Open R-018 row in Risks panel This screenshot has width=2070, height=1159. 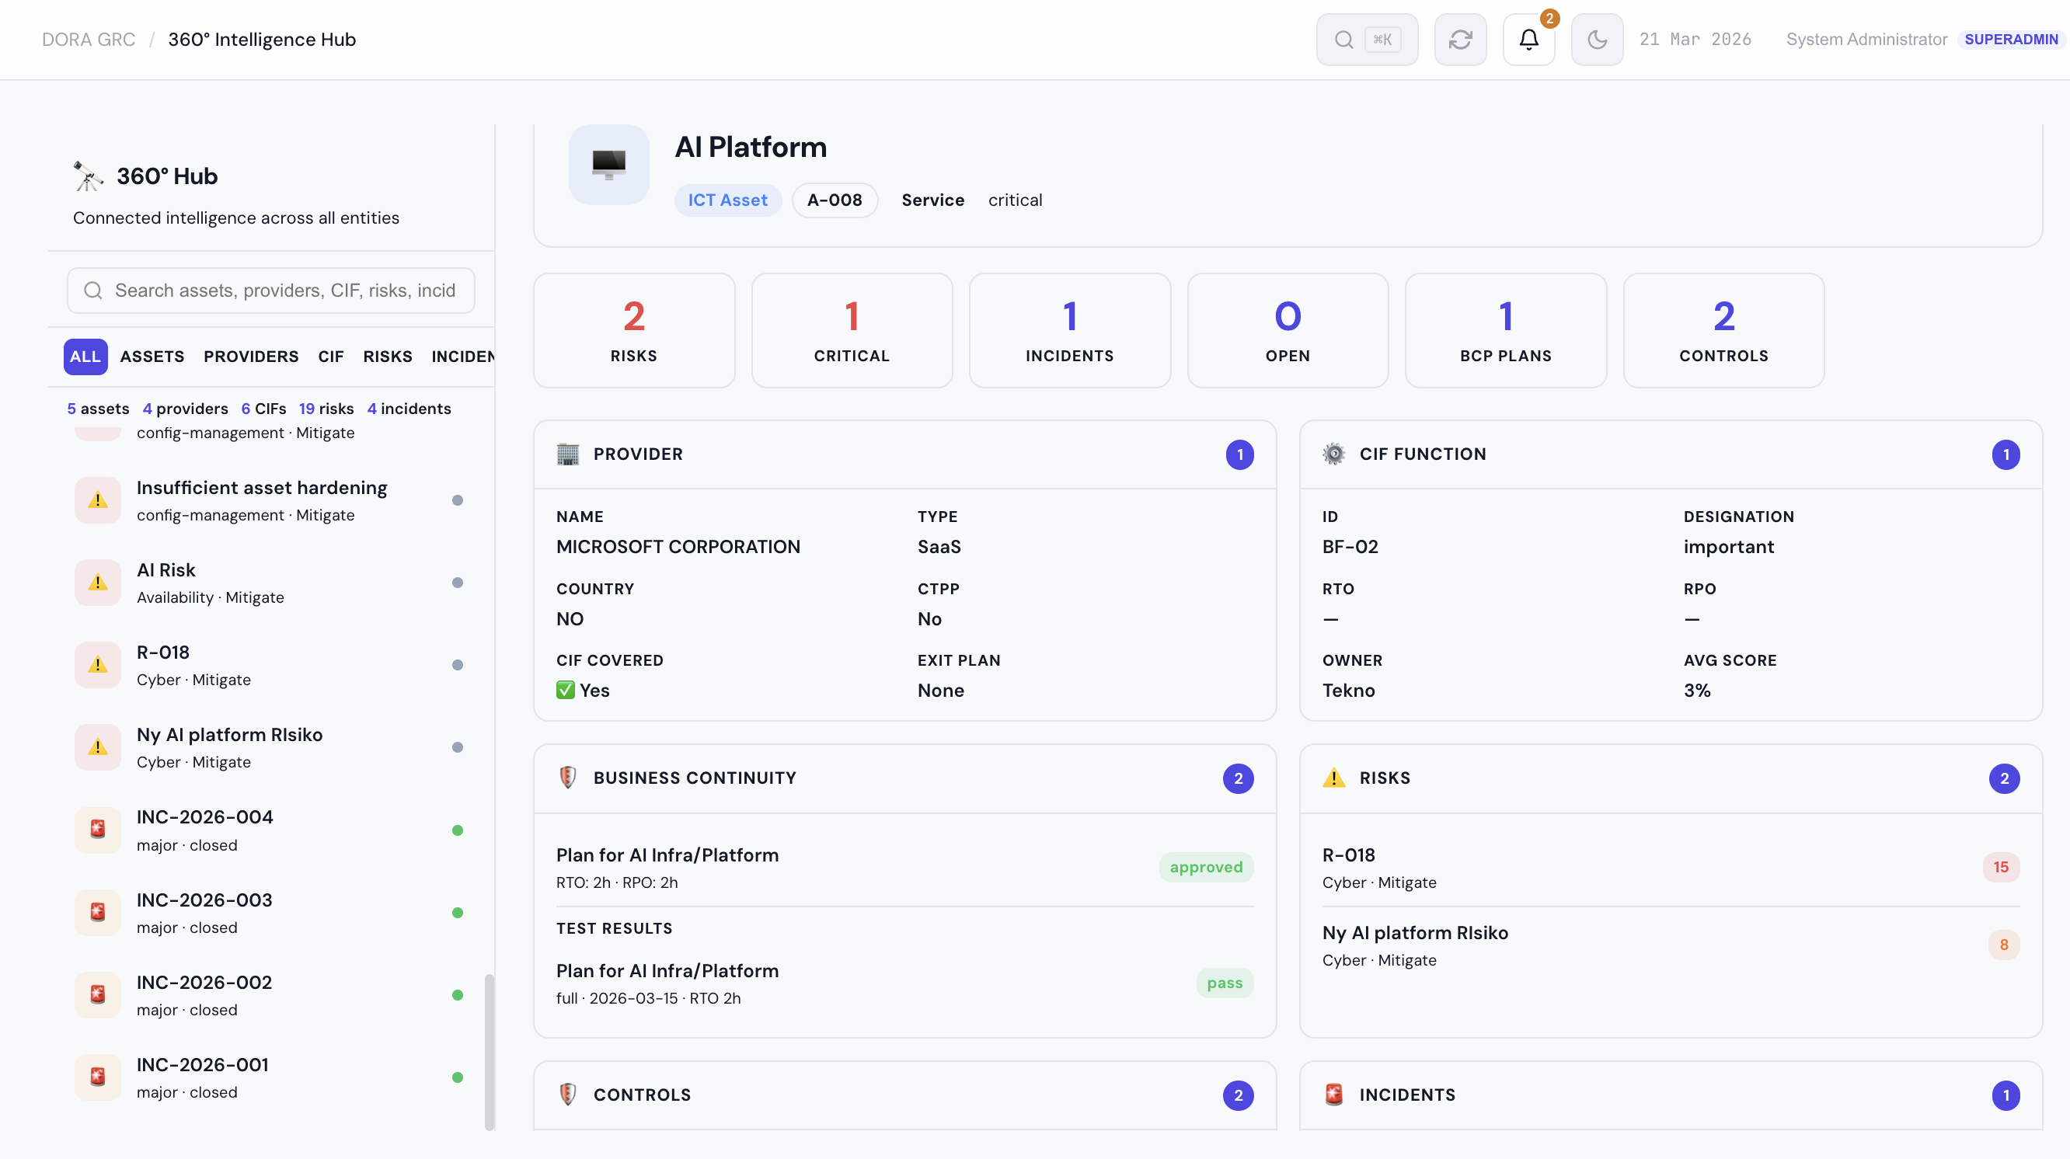point(1671,868)
